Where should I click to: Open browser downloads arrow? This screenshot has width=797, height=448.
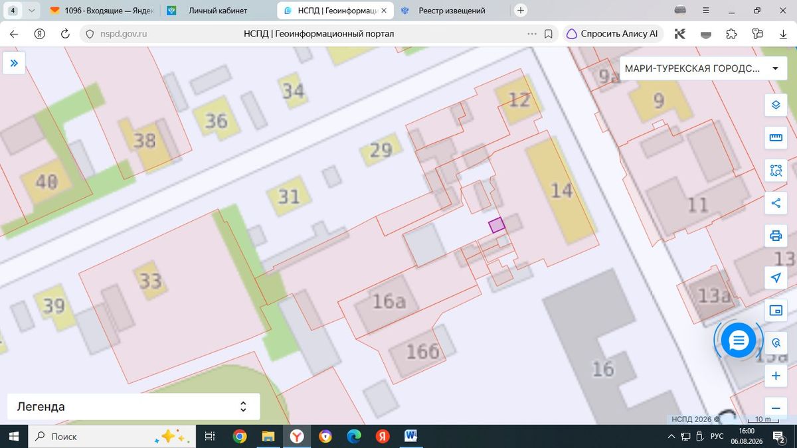coord(783,34)
